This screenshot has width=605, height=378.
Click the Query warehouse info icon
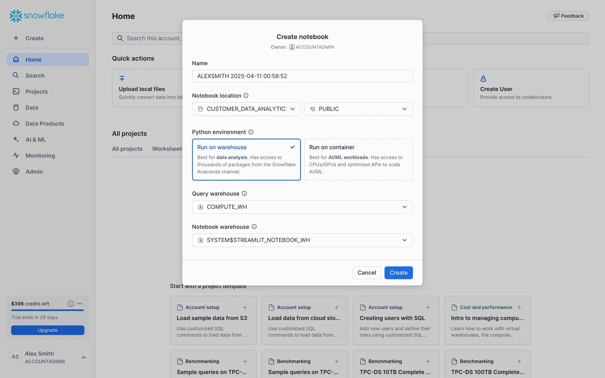pyautogui.click(x=244, y=193)
